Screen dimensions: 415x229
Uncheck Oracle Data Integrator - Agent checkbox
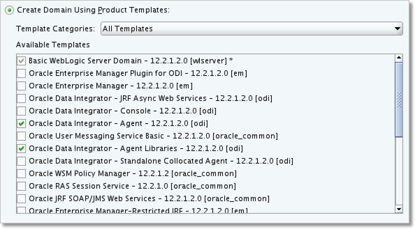point(21,124)
